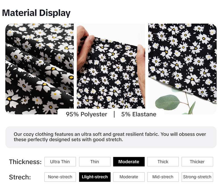
Task: Click the Strech: row label
Action: (20, 177)
